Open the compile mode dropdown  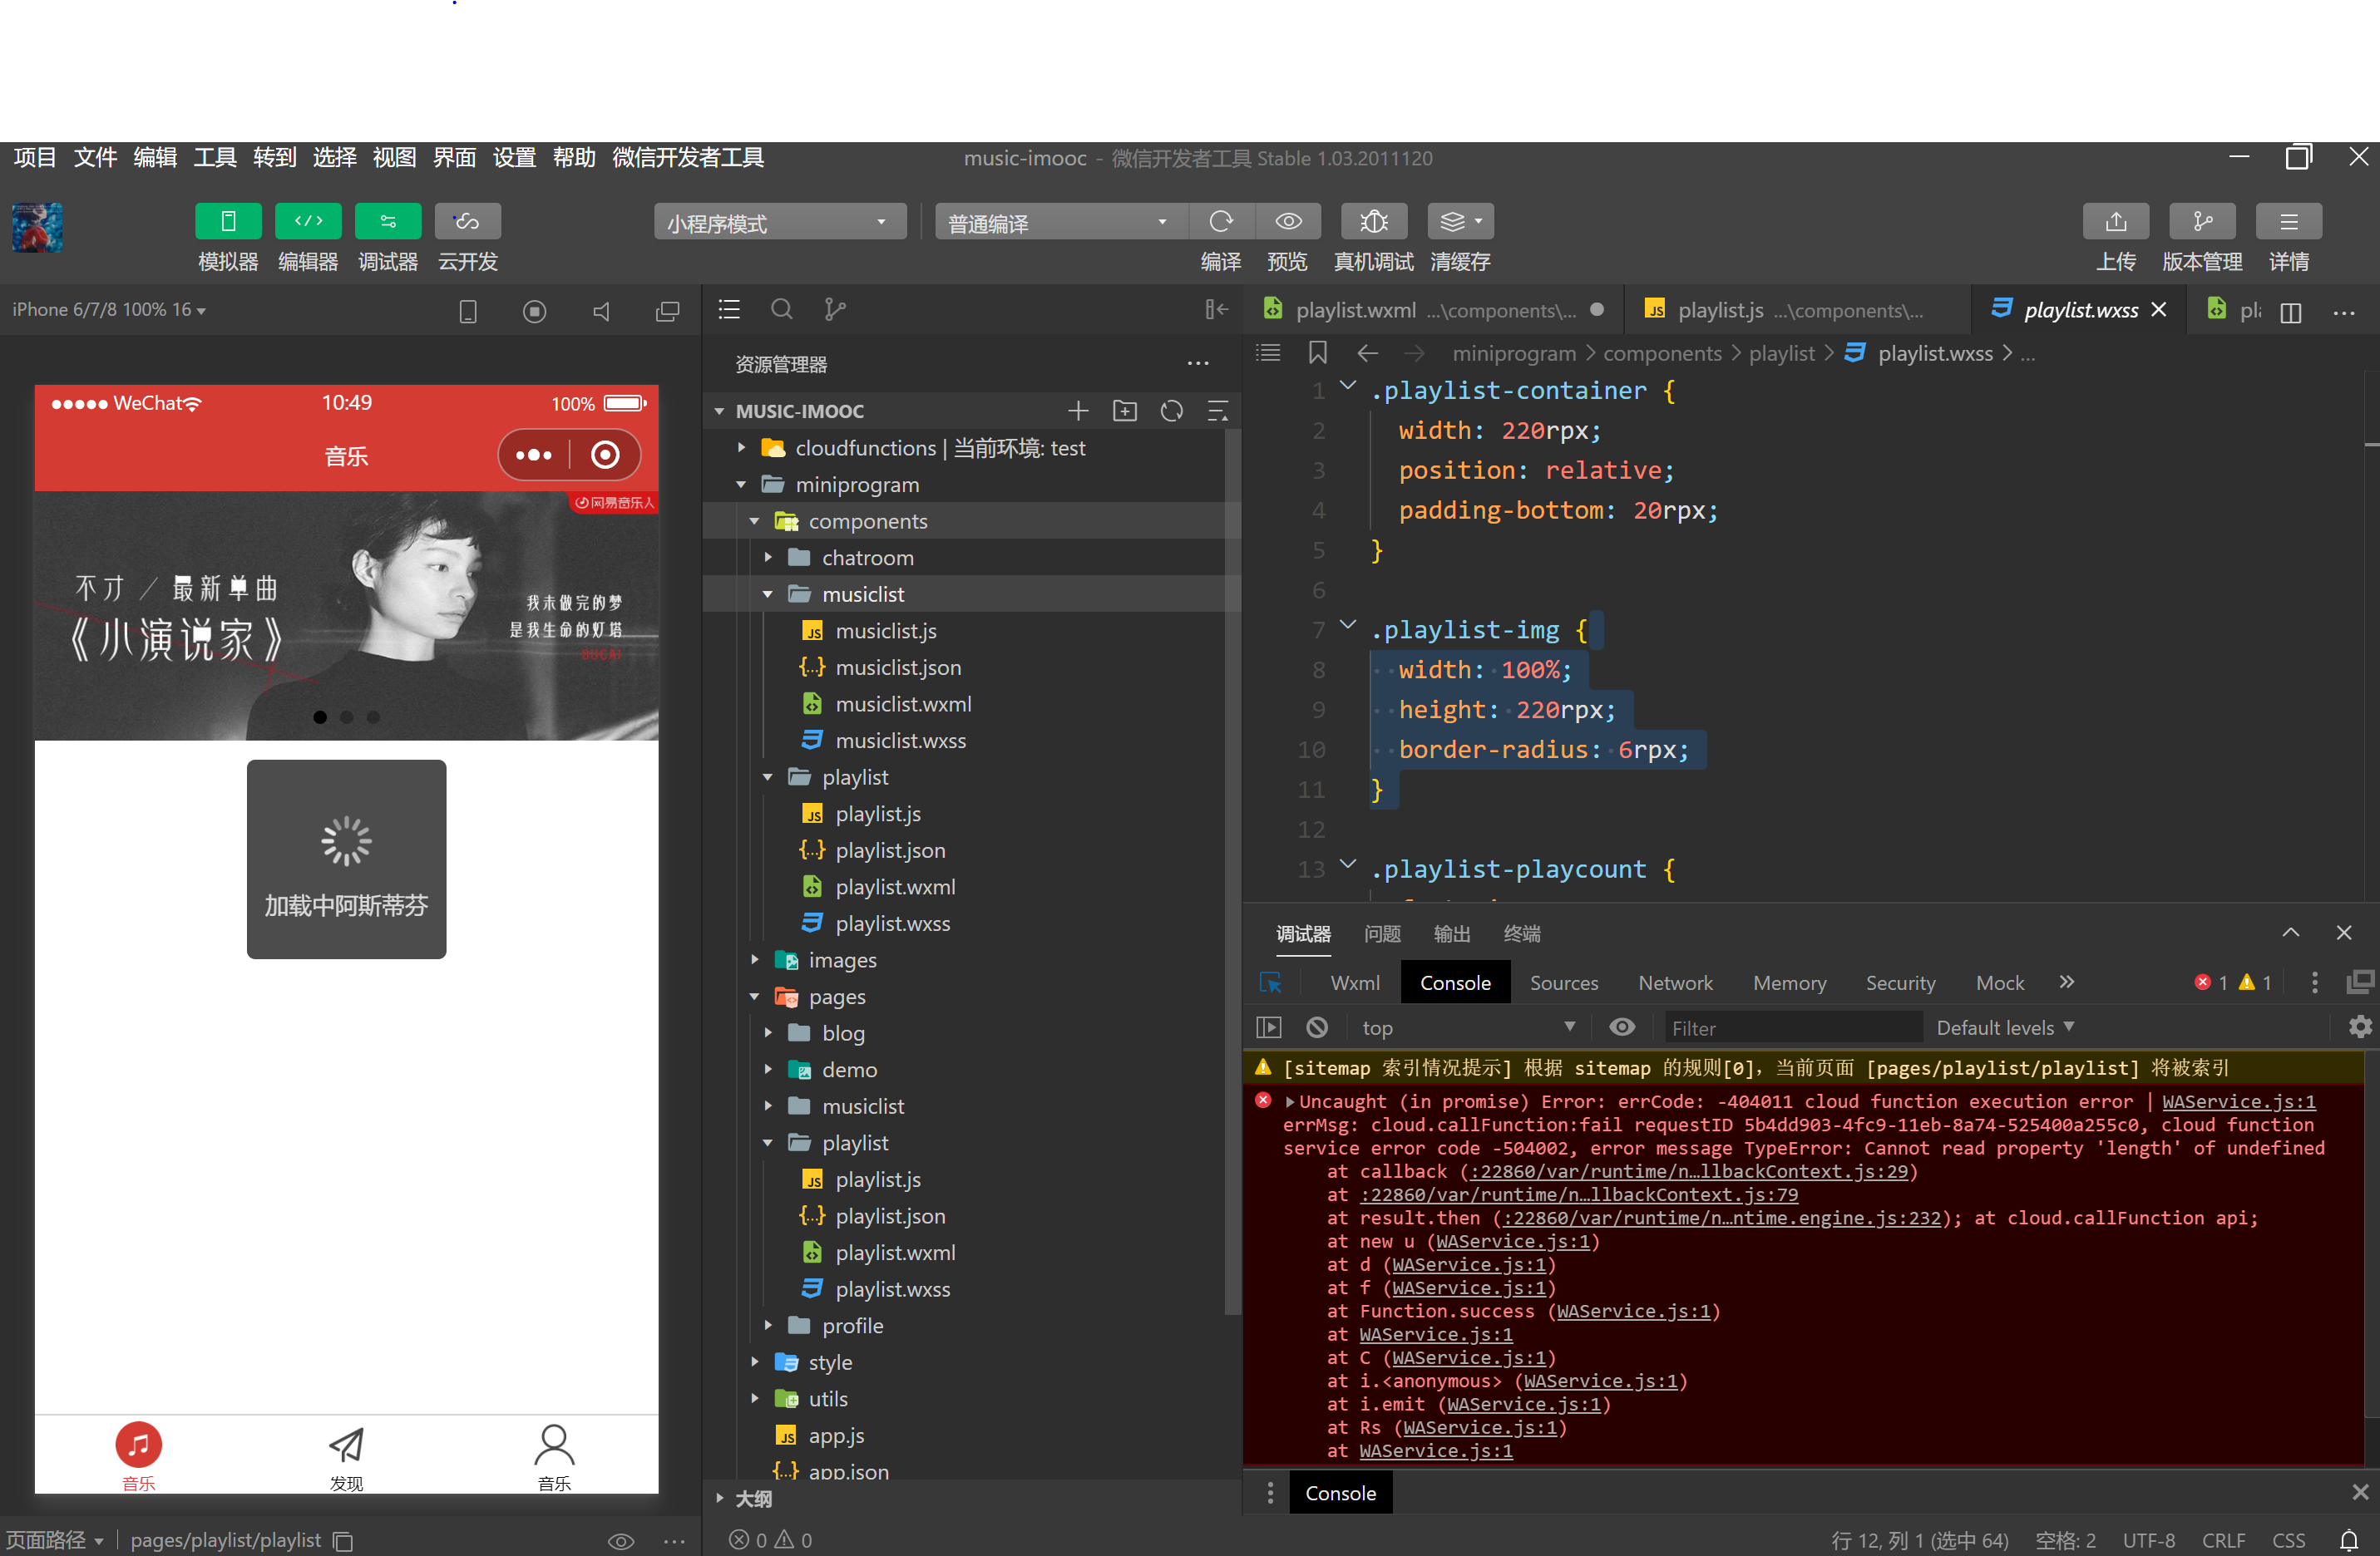(1060, 222)
